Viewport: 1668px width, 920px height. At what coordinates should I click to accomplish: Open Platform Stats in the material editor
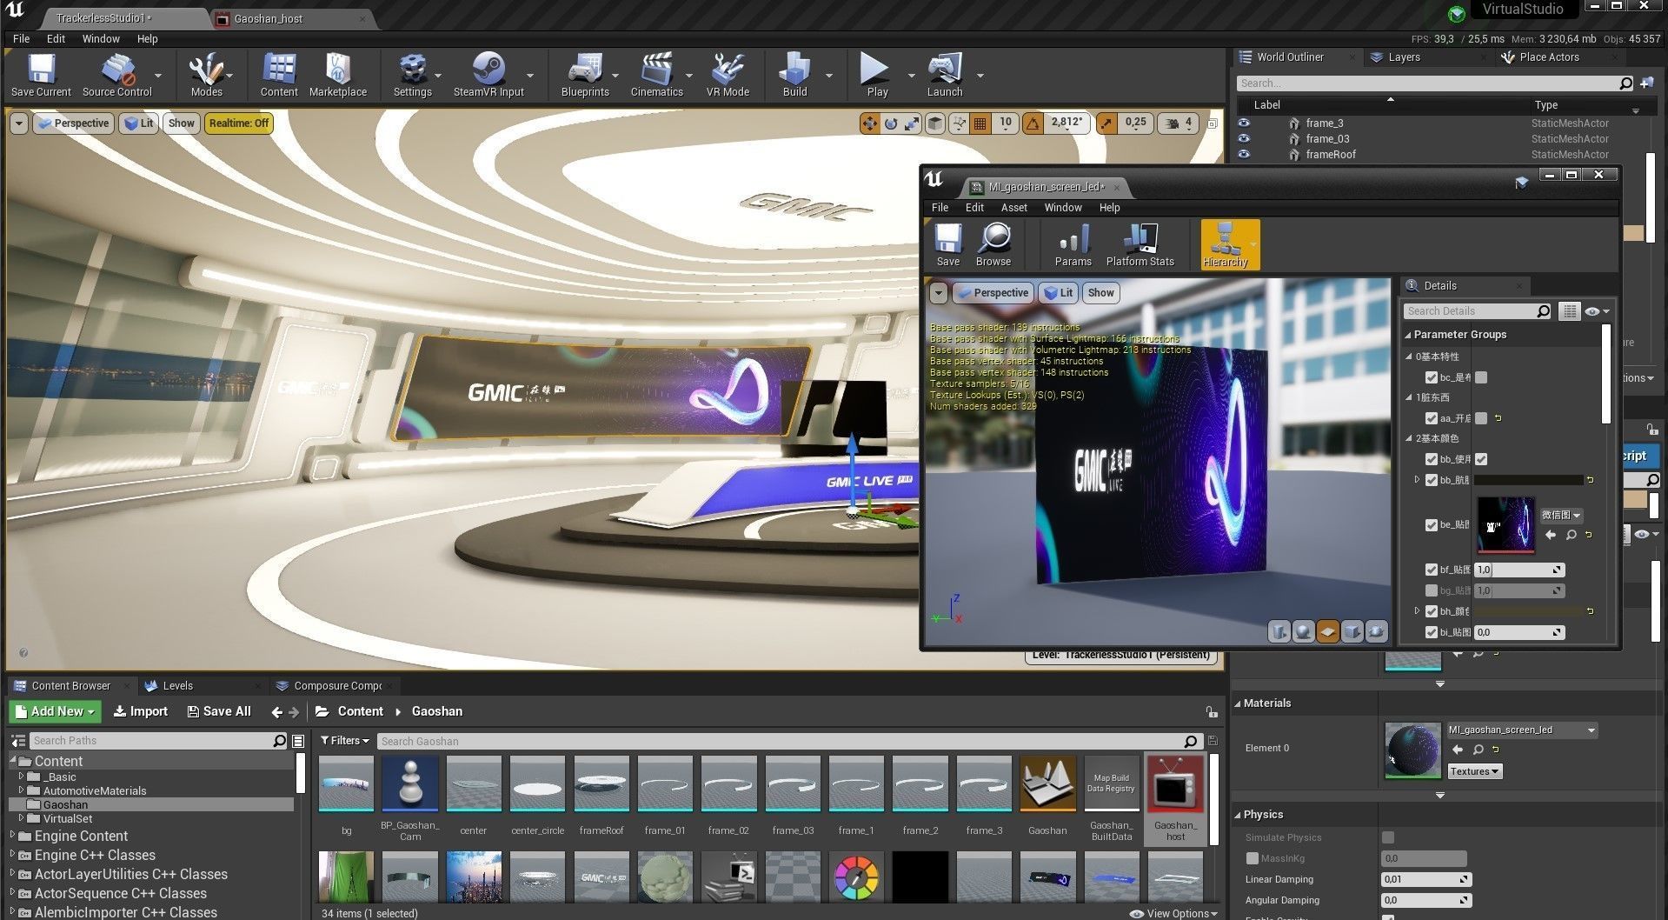coord(1140,244)
